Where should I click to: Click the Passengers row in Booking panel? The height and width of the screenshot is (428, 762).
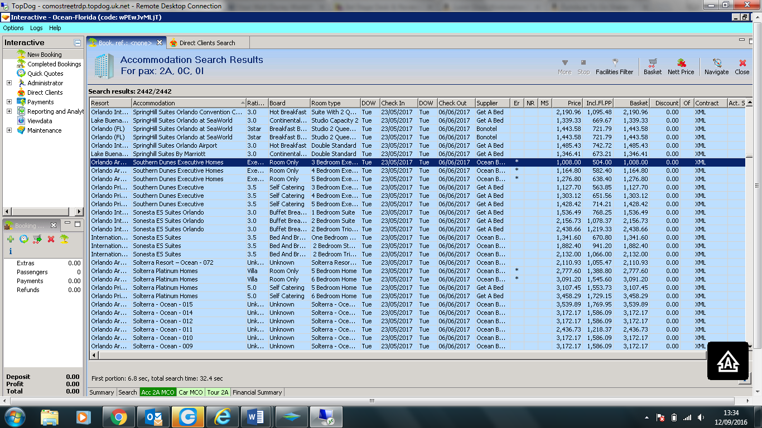[x=44, y=272]
